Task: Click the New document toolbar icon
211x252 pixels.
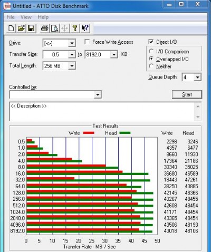Action: (x=11, y=28)
